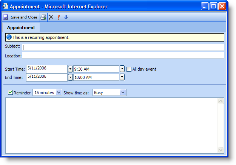Image resolution: width=236 pixels, height=165 pixels.
Task: Click the Internet Explorer page icon in title bar
Action: pos(5,6)
